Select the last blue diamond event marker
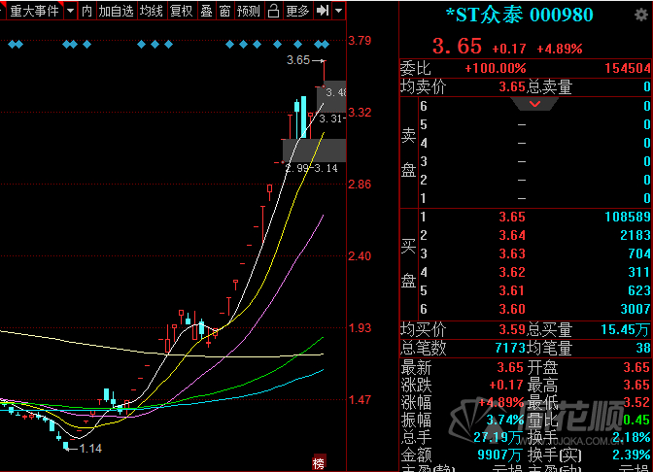653x472 pixels. pos(326,44)
